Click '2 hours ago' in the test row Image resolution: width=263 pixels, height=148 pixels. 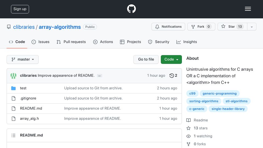tap(167, 88)
